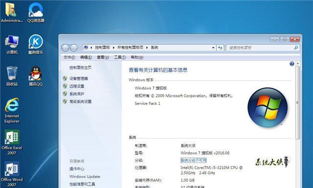Minimize the System window
The height and width of the screenshot is (188, 313).
pyautogui.click(x=275, y=39)
